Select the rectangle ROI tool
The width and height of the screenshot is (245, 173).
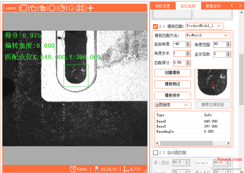[24, 8]
